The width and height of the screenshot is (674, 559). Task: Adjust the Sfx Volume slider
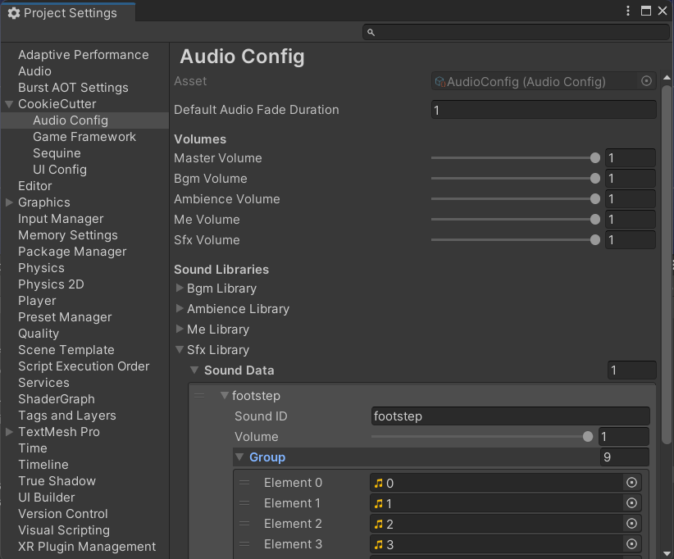click(x=516, y=240)
